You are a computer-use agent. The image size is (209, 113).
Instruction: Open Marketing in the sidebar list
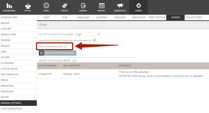(18, 86)
